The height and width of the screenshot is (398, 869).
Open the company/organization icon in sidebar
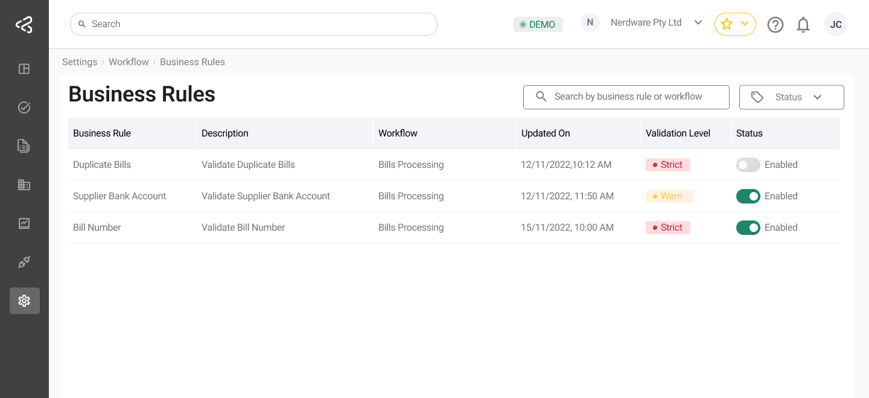coord(24,184)
